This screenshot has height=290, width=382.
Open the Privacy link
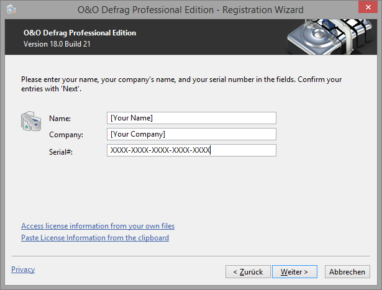23,270
